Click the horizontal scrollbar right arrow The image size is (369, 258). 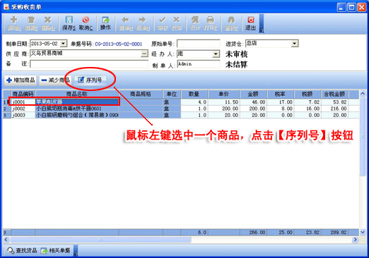click(355, 240)
